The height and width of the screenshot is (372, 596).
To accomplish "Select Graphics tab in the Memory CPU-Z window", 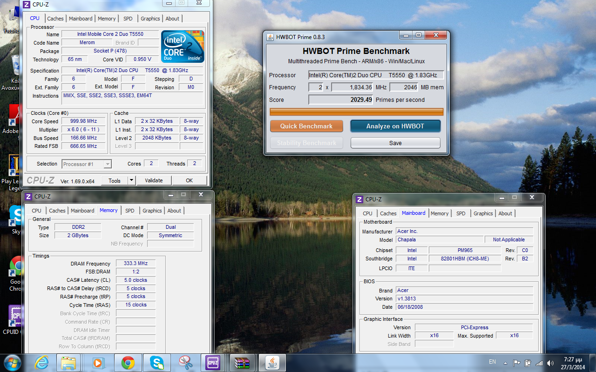I will (x=152, y=211).
